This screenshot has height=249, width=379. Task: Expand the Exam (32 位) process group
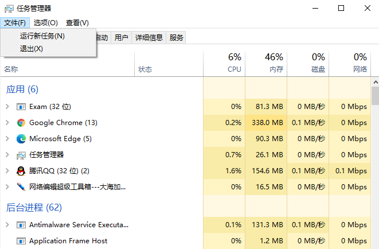[x=7, y=107]
